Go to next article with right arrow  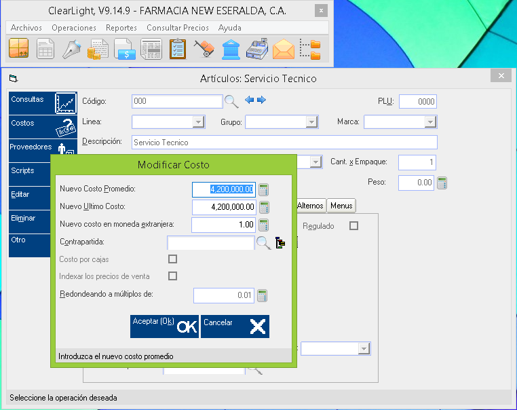(261, 100)
